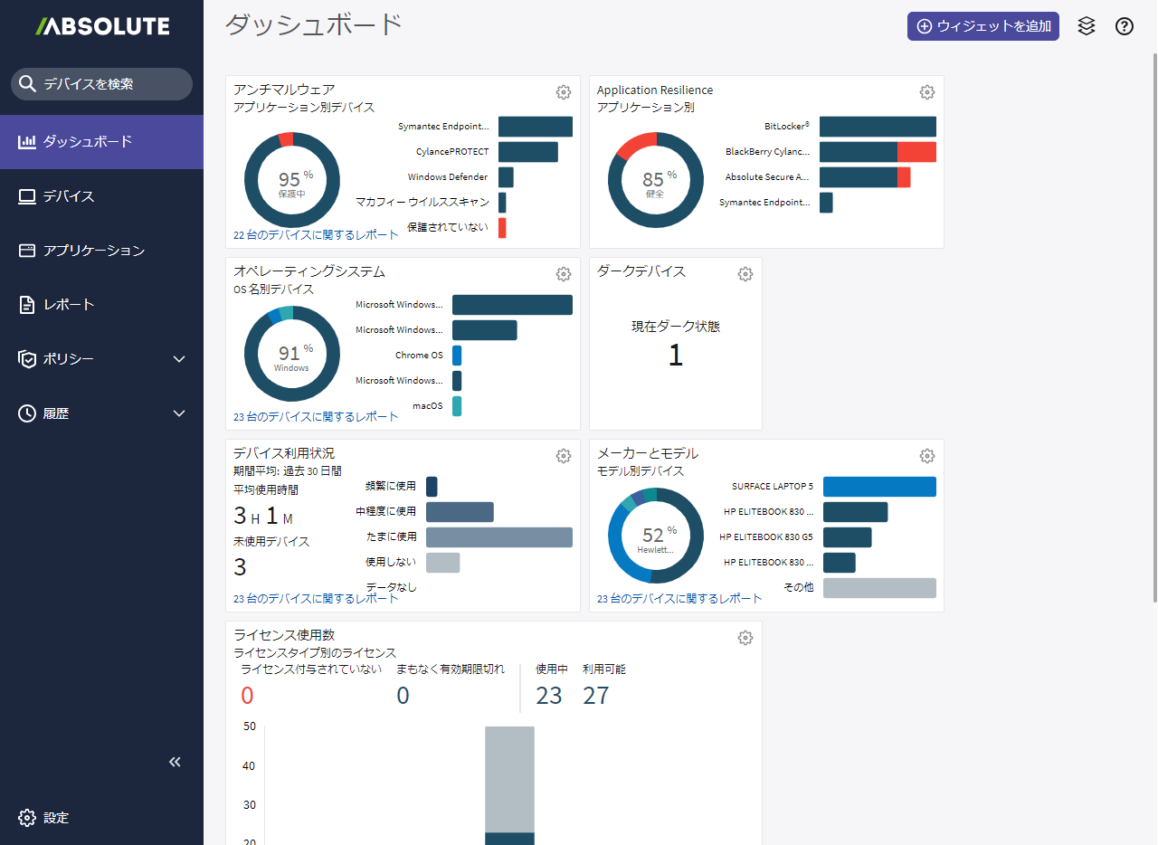Click the 利用可能 license count 27
The height and width of the screenshot is (845, 1158).
pos(596,696)
